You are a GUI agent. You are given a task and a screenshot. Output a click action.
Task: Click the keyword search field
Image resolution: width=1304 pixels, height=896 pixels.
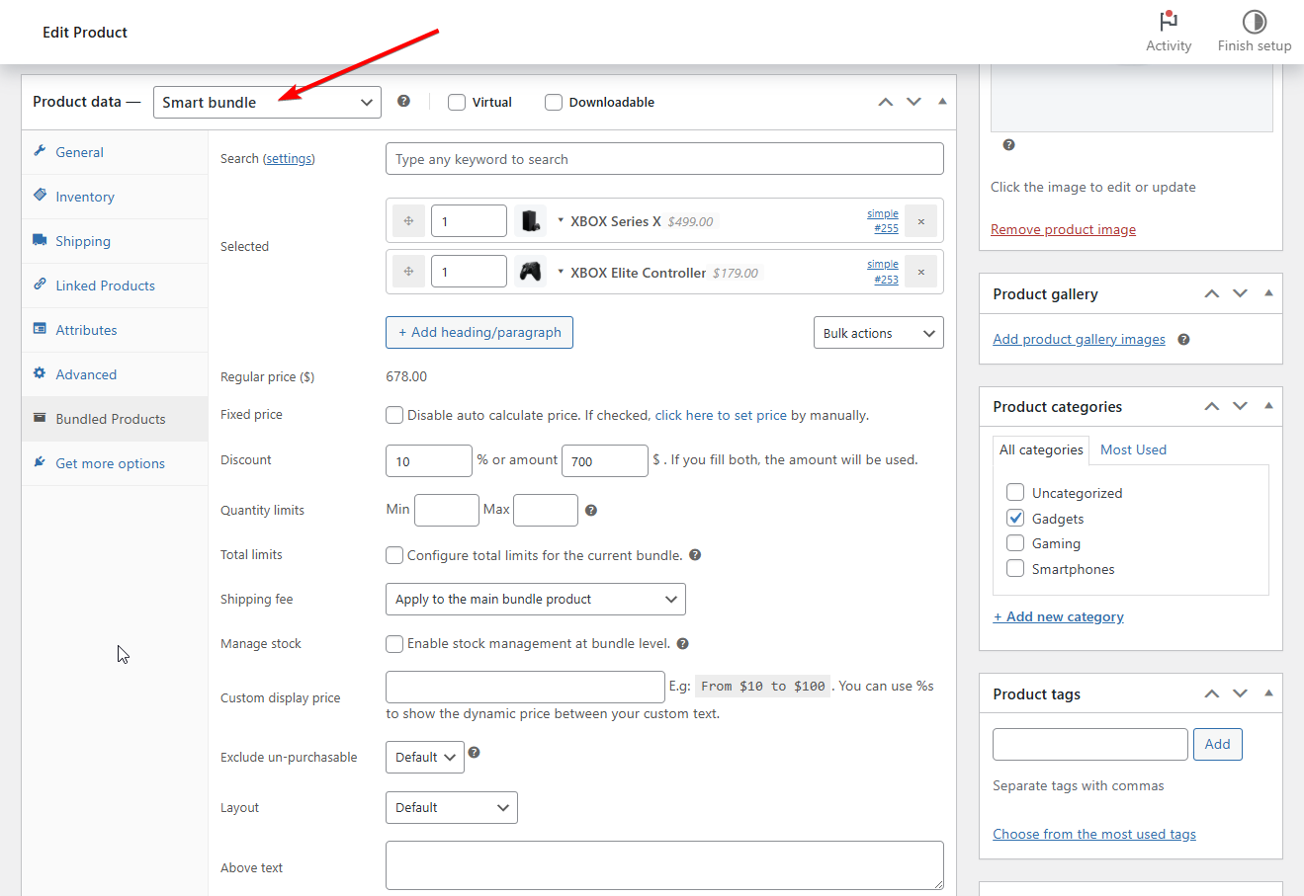[664, 159]
